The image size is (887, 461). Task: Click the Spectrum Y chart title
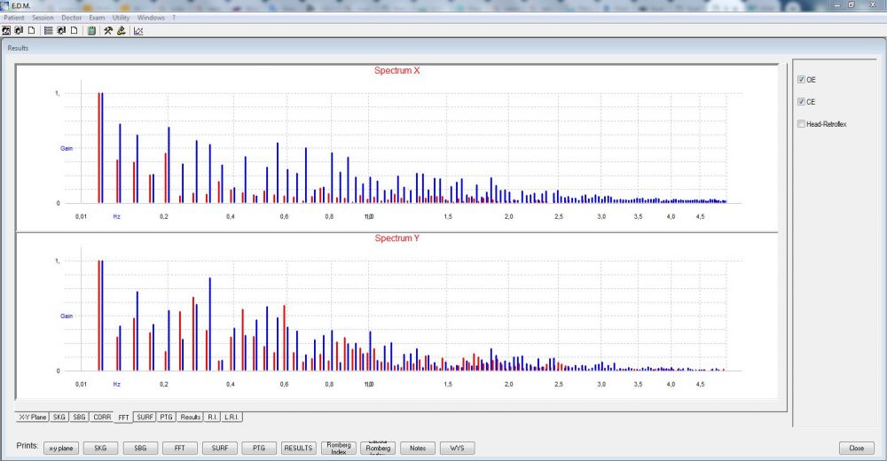396,238
